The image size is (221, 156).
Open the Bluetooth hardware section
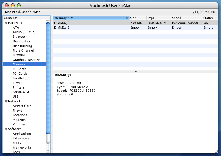coord(20,37)
